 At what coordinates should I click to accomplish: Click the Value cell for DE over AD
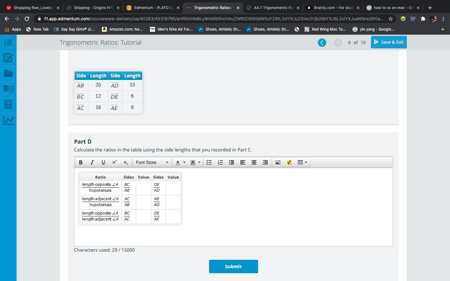(173, 188)
